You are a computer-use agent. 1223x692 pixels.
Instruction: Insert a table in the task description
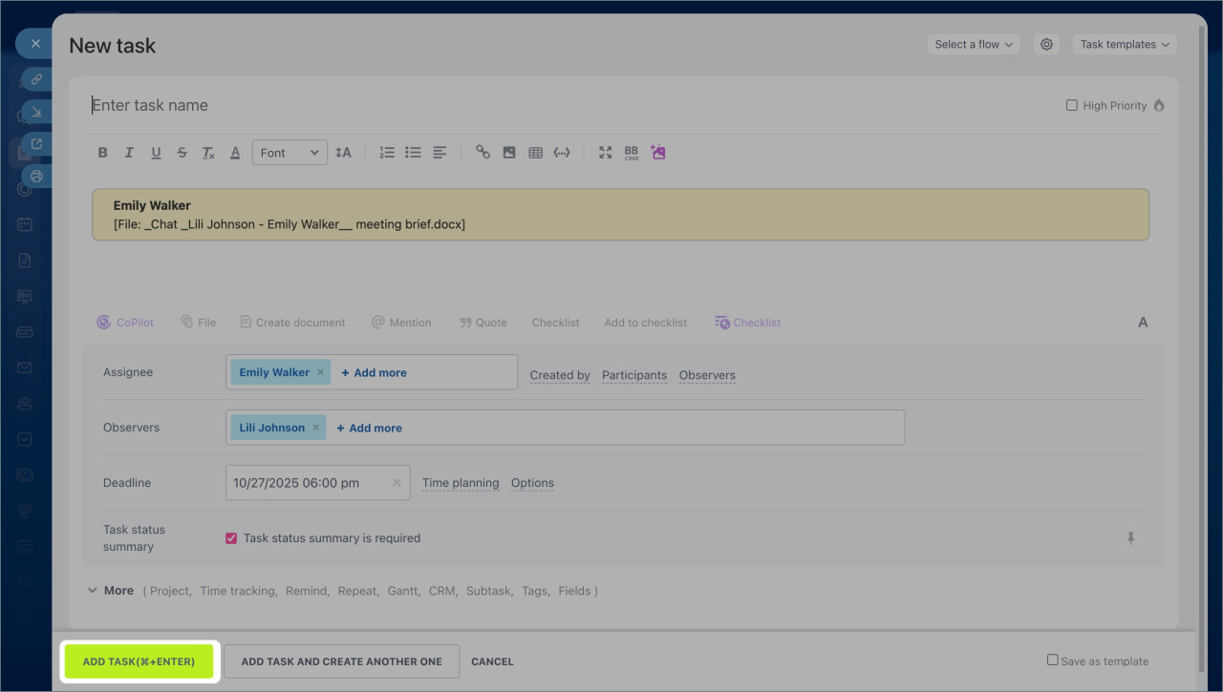coord(535,153)
